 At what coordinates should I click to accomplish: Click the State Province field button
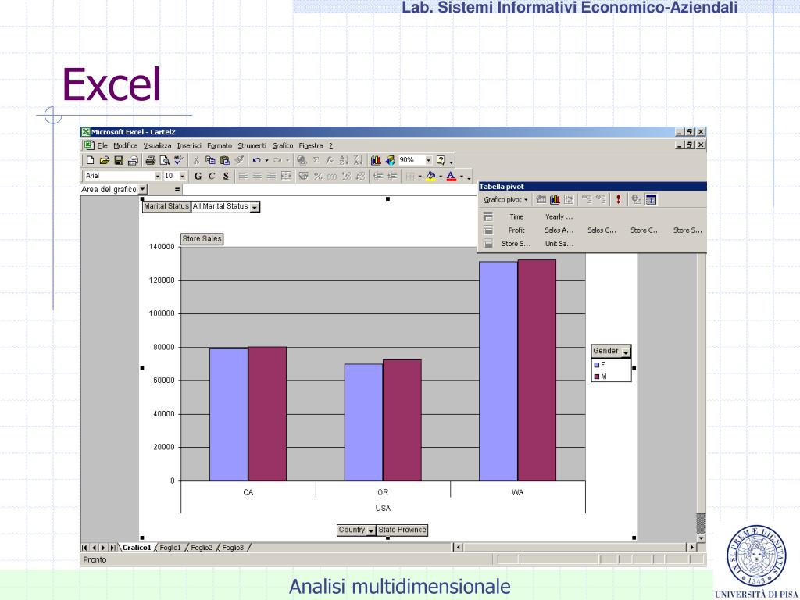402,530
